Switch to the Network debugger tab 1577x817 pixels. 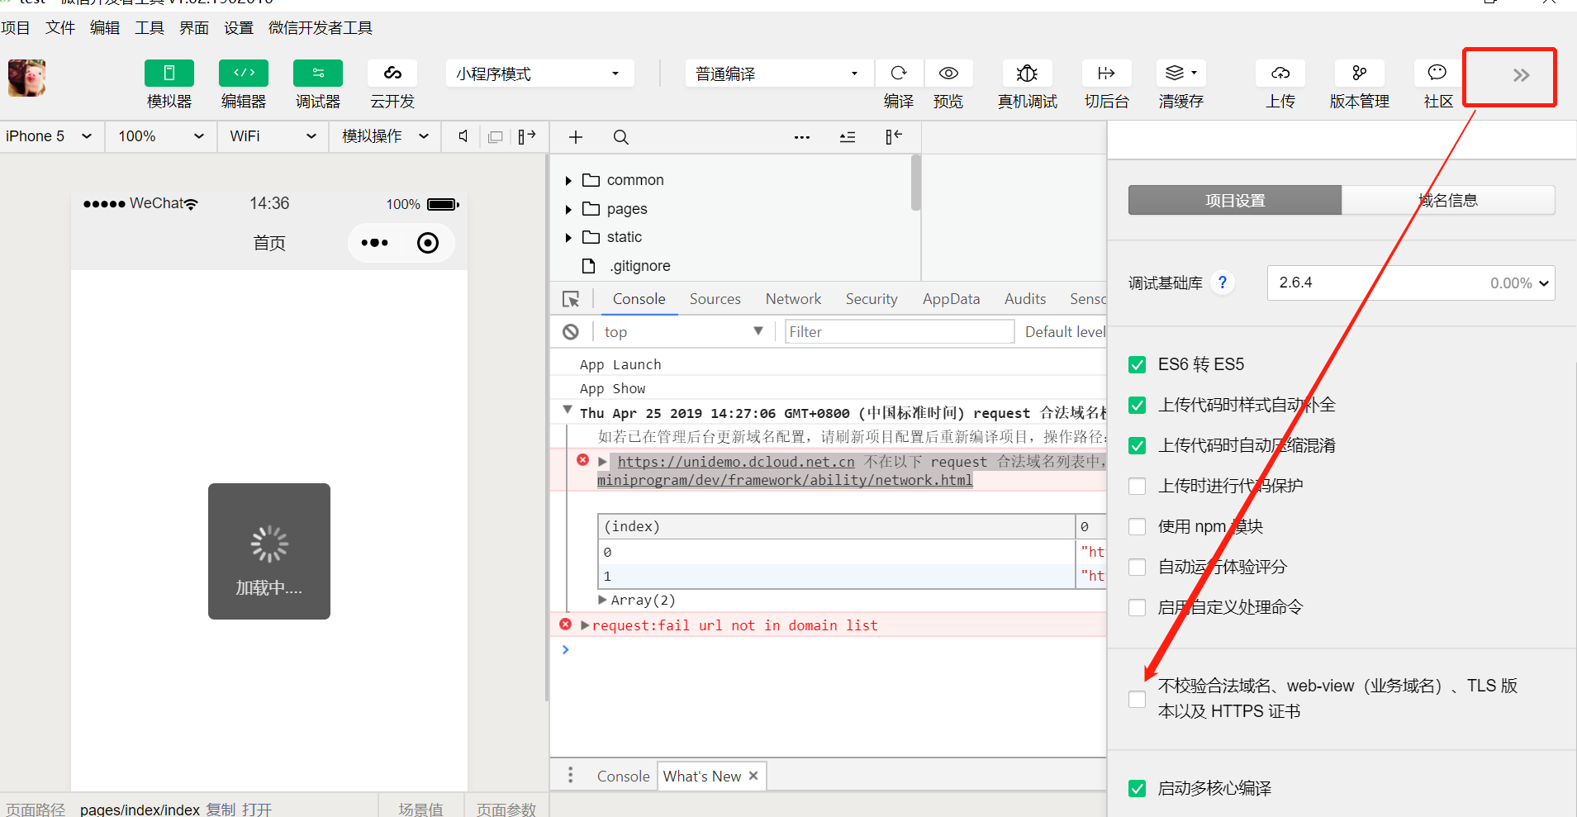coord(792,298)
